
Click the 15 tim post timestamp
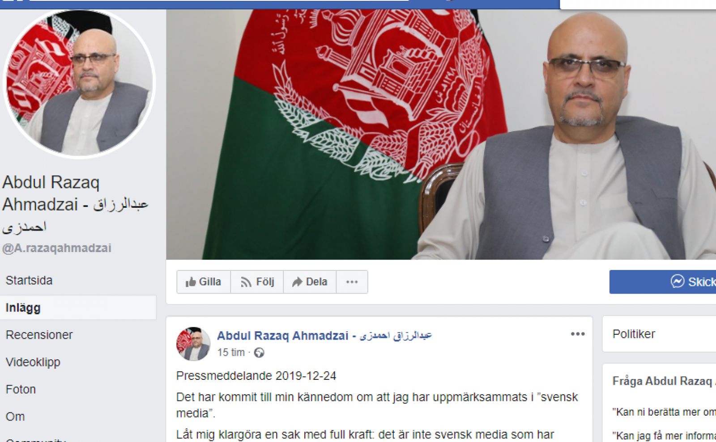click(231, 353)
